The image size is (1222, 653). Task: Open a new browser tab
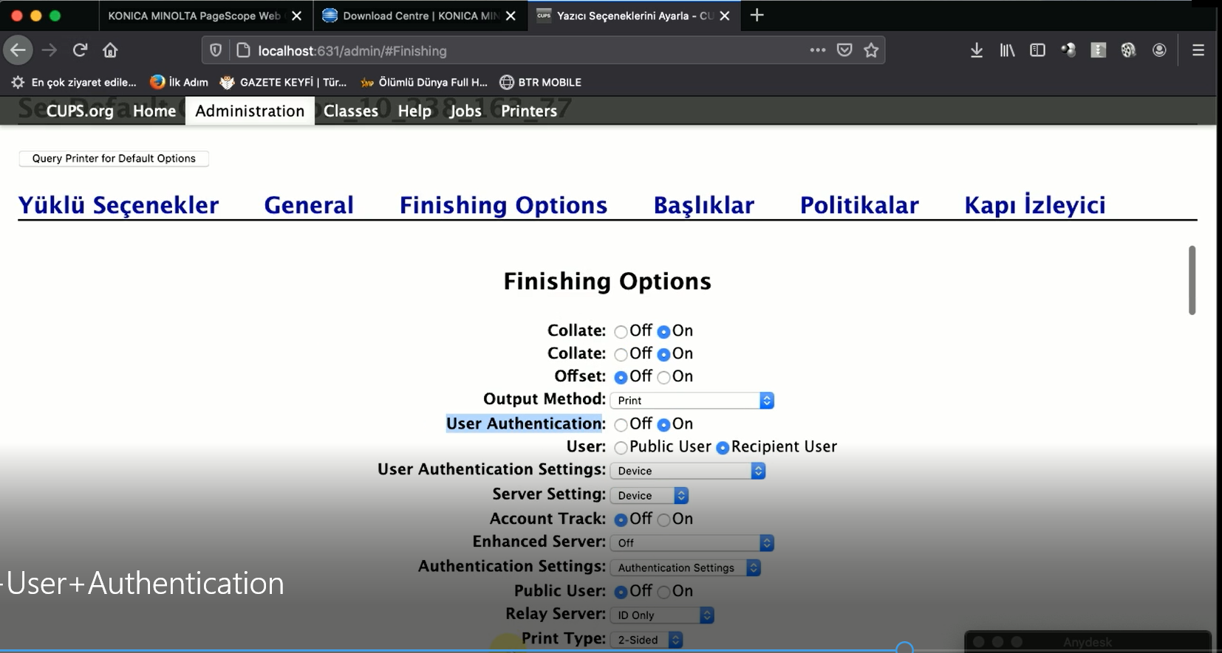tap(757, 15)
